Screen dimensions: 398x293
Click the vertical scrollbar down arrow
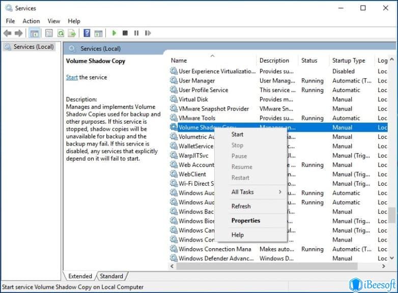tap(392, 258)
